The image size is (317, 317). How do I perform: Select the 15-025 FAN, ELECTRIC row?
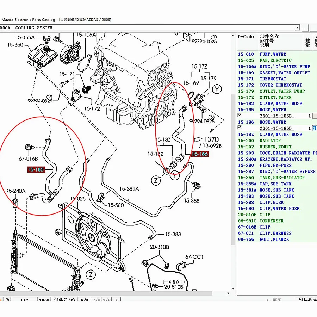click(277, 61)
